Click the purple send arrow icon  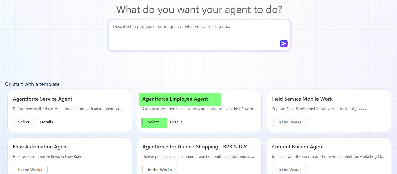click(283, 43)
